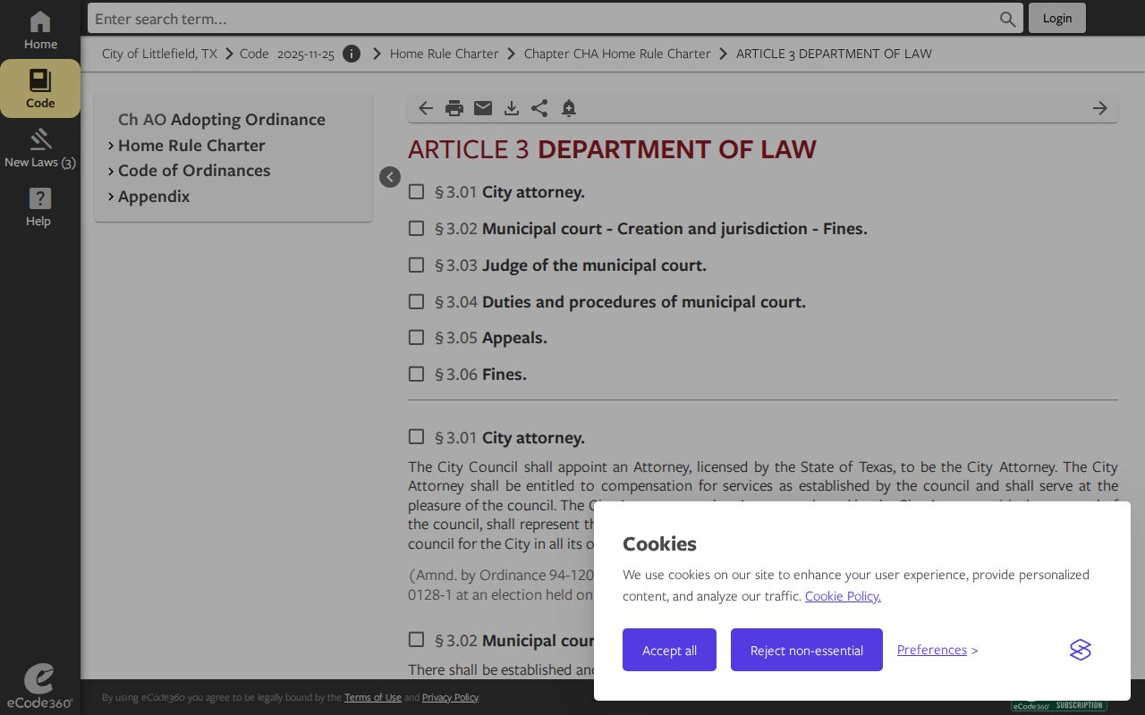Open §3.06 Fines section link
The image size is (1145, 715).
tap(480, 374)
